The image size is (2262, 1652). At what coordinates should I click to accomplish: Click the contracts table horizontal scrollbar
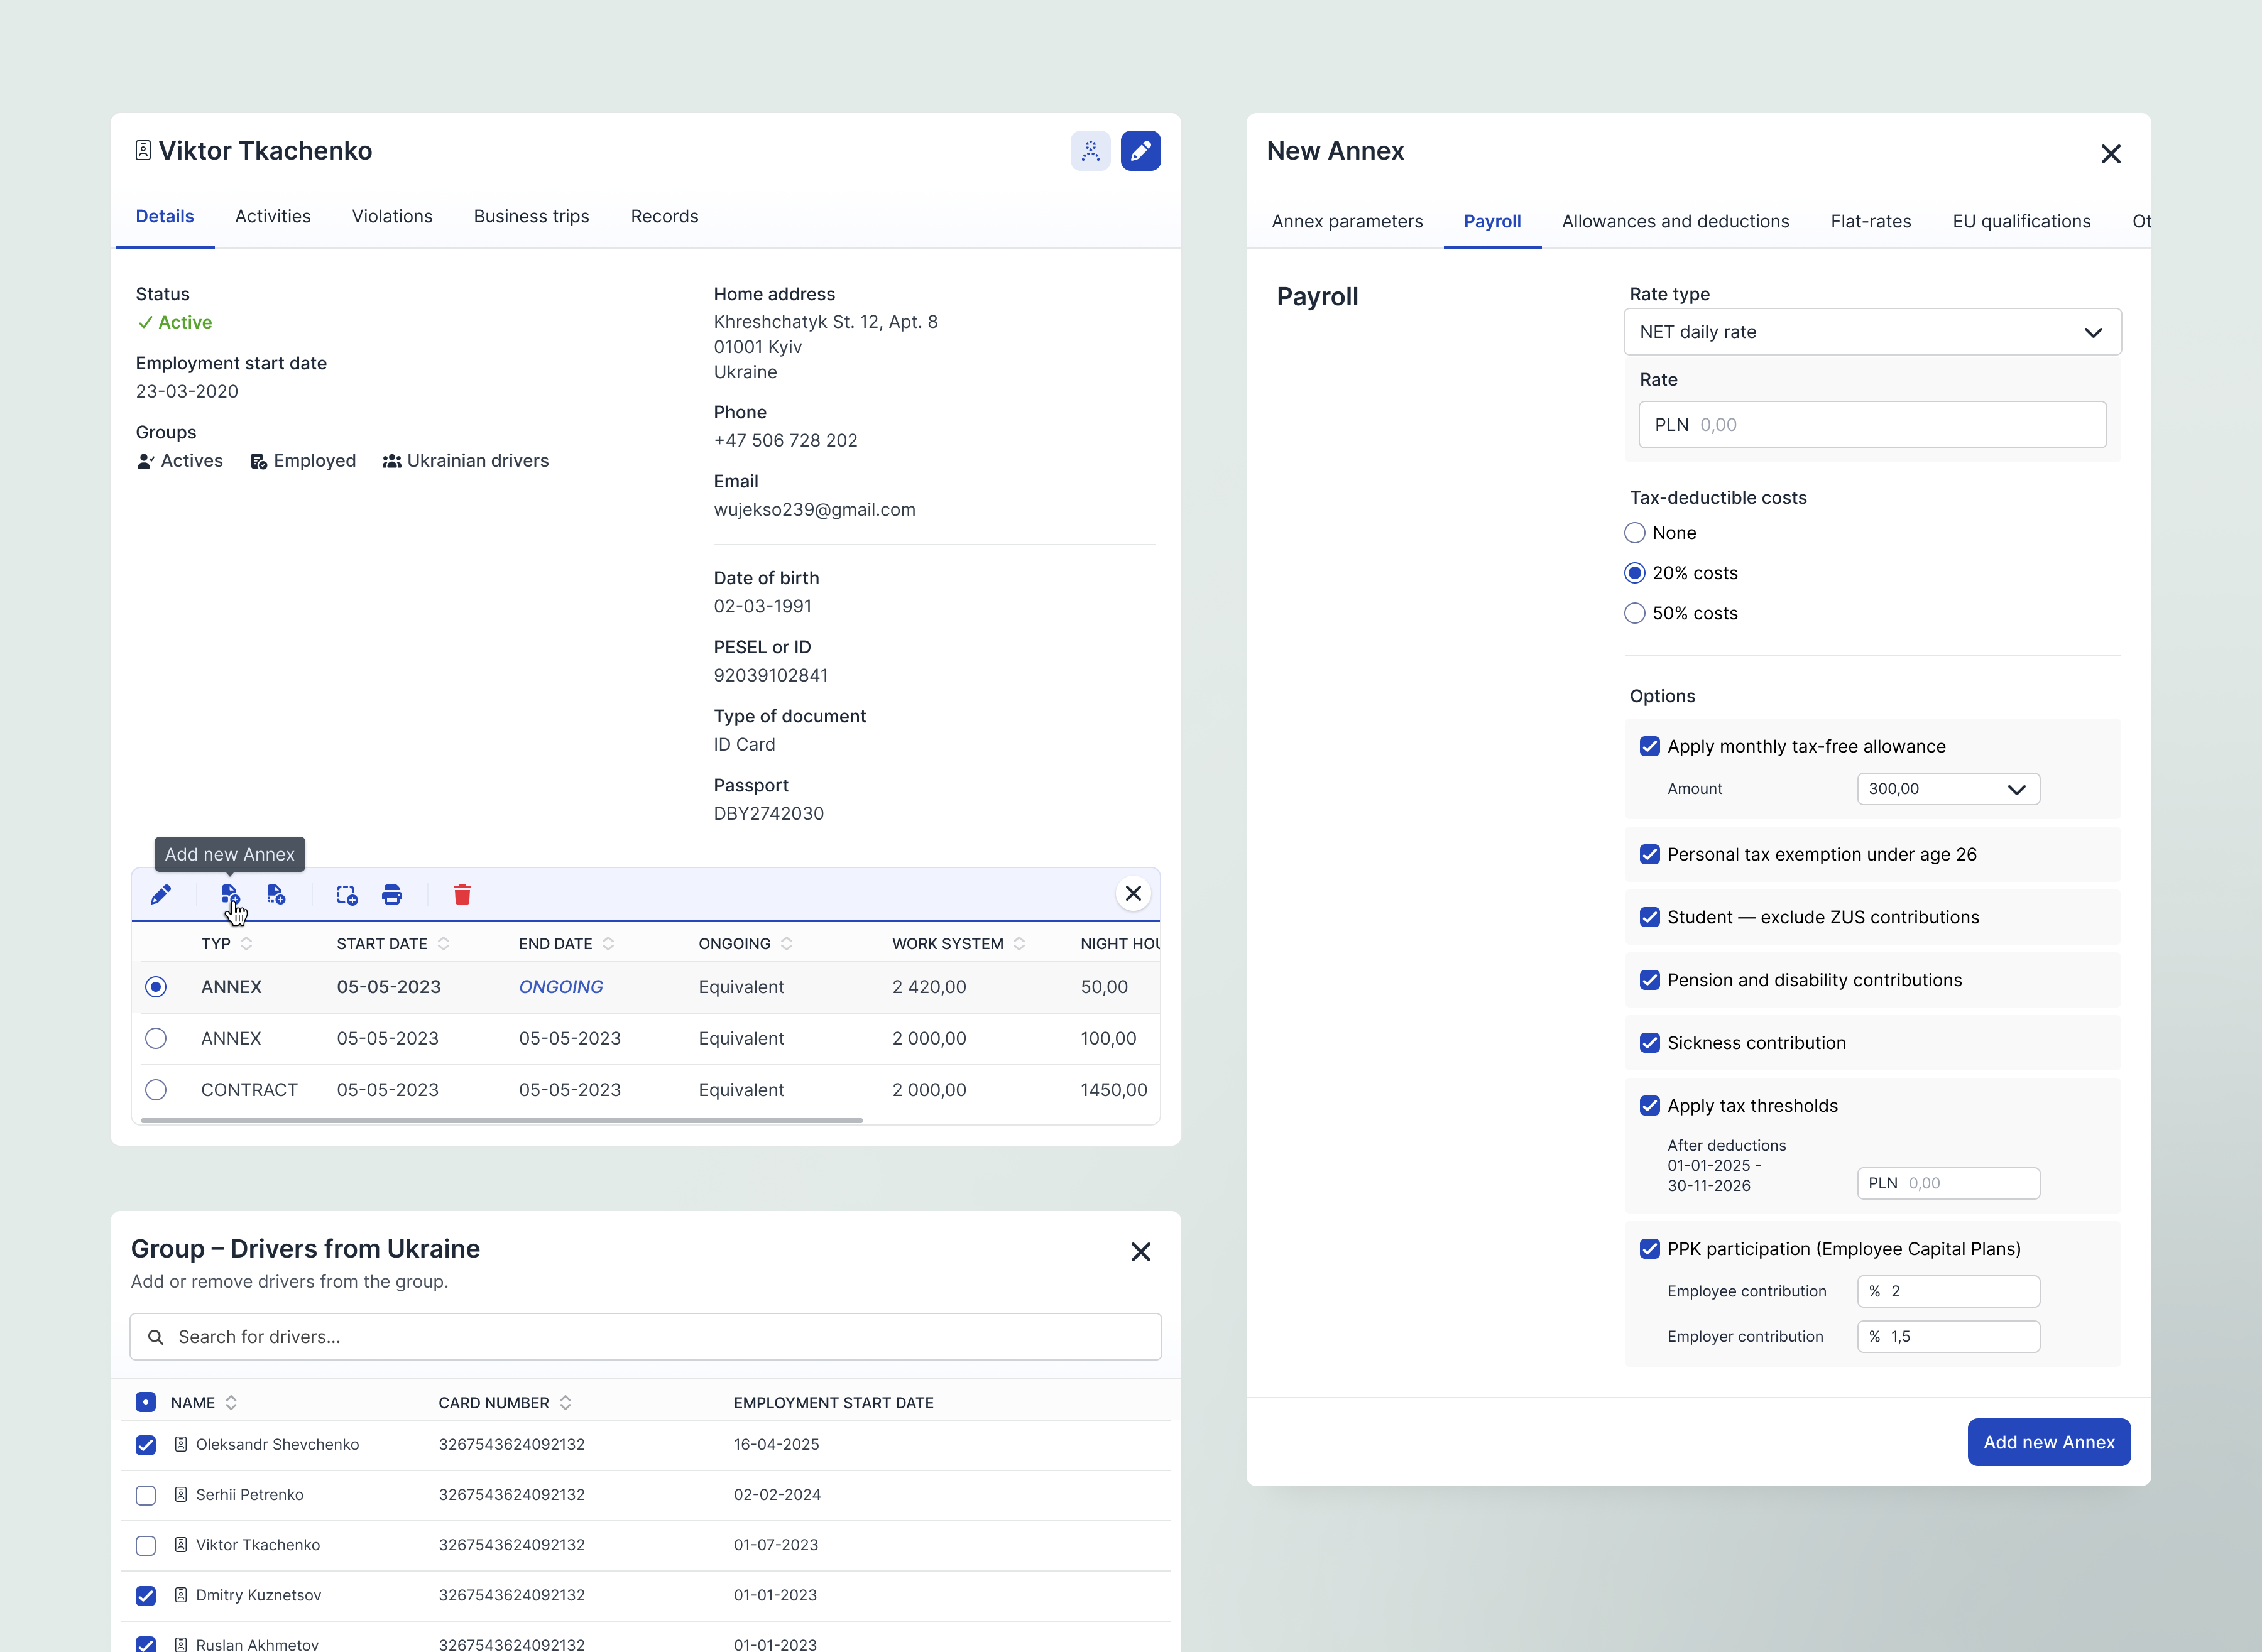[x=501, y=1120]
